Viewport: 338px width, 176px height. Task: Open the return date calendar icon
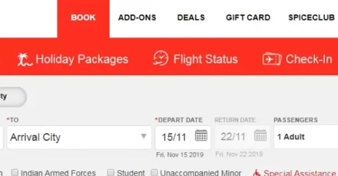pos(261,136)
